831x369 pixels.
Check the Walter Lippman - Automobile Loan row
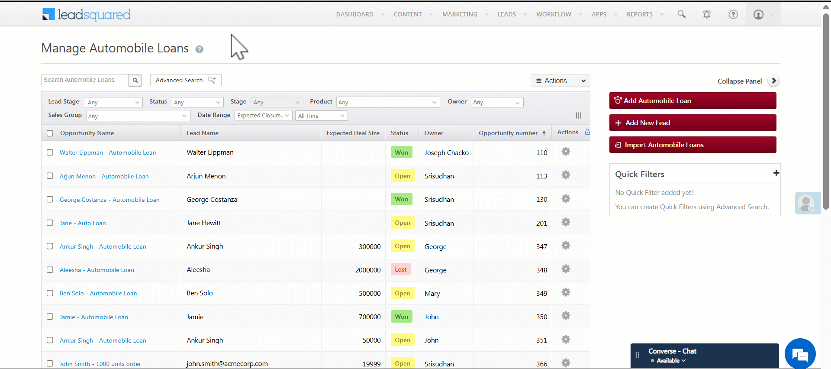50,152
